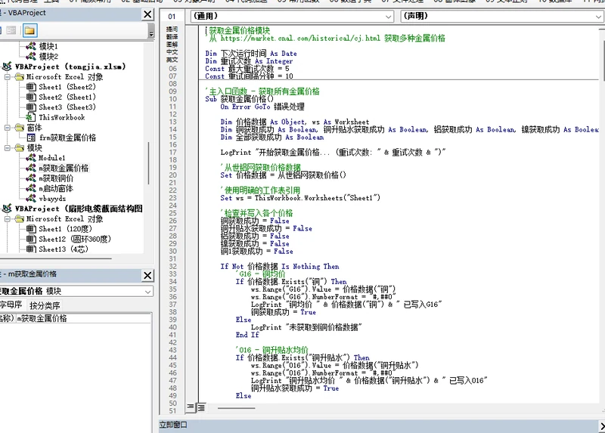605x433 pixels.
Task: Click comment 'O16 - 铜升贴水均价
Action: 272,350
